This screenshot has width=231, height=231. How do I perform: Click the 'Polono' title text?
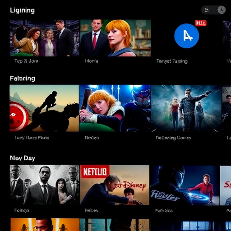pyautogui.click(x=22, y=210)
